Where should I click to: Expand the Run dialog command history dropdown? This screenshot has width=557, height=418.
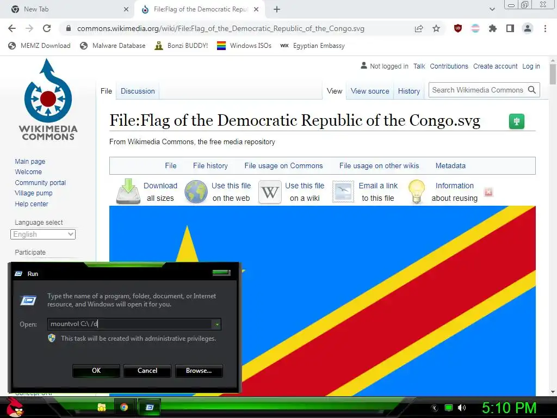click(216, 324)
